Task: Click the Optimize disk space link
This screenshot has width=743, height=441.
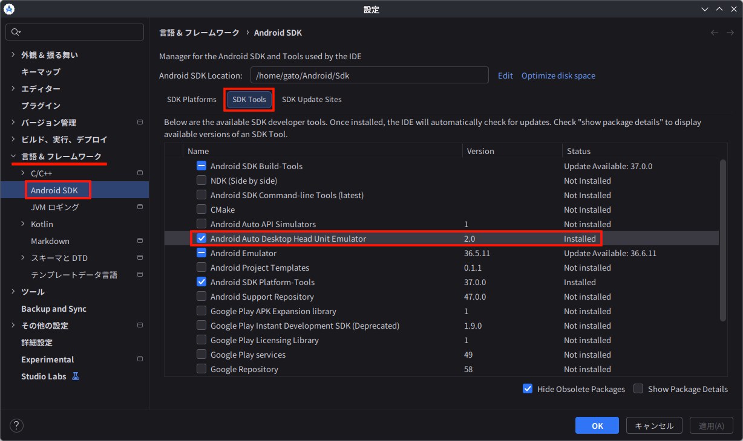Action: (x=558, y=76)
